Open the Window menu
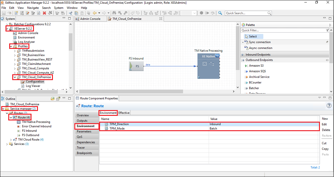 [72, 8]
